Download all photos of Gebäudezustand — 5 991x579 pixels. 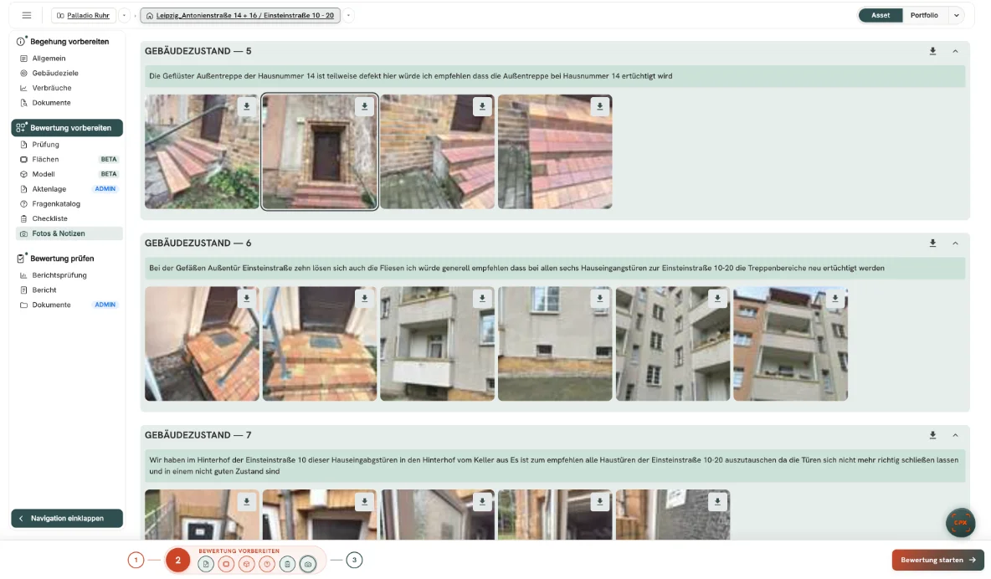click(x=932, y=51)
